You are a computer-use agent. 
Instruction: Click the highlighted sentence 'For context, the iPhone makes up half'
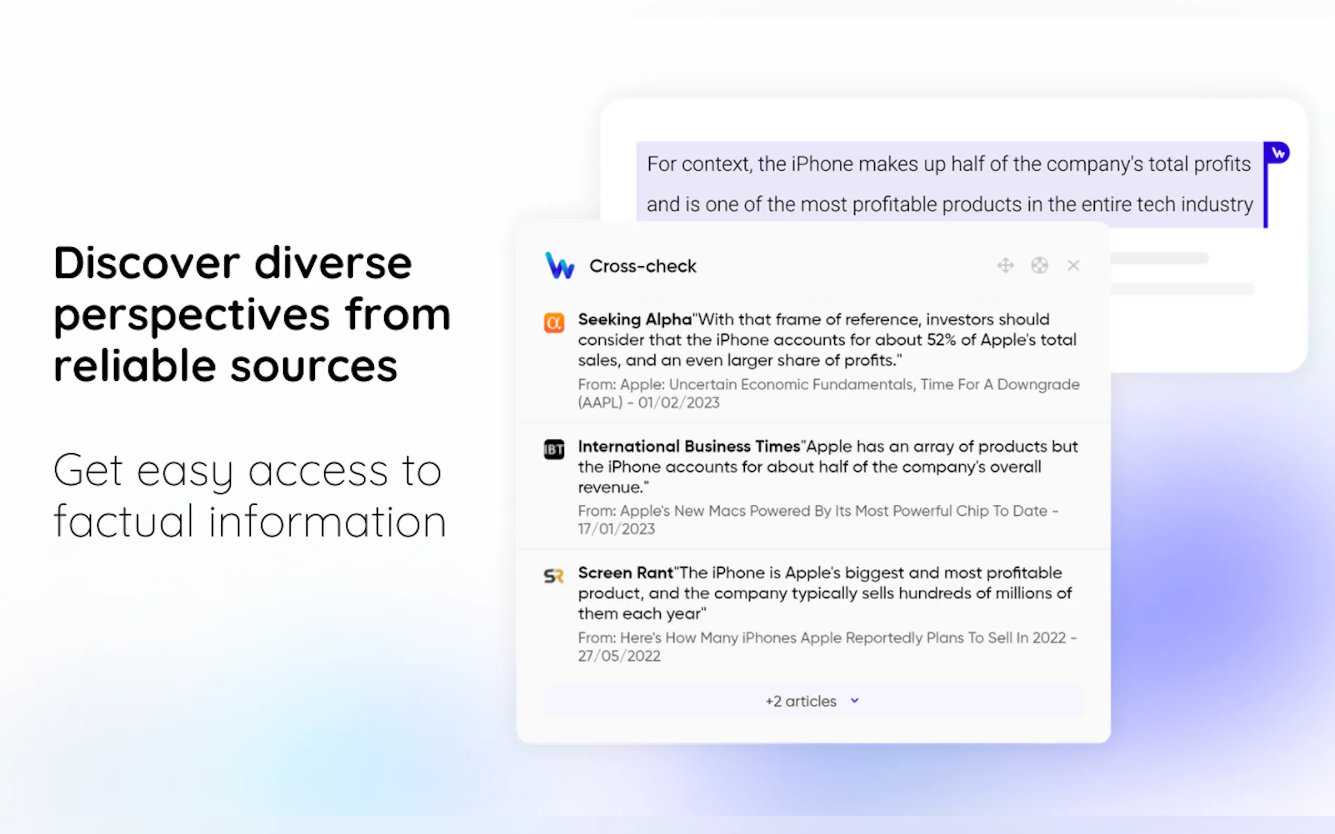click(948, 164)
